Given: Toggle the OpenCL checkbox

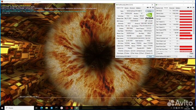Looking at the screenshot, I should click(x=125, y=51).
